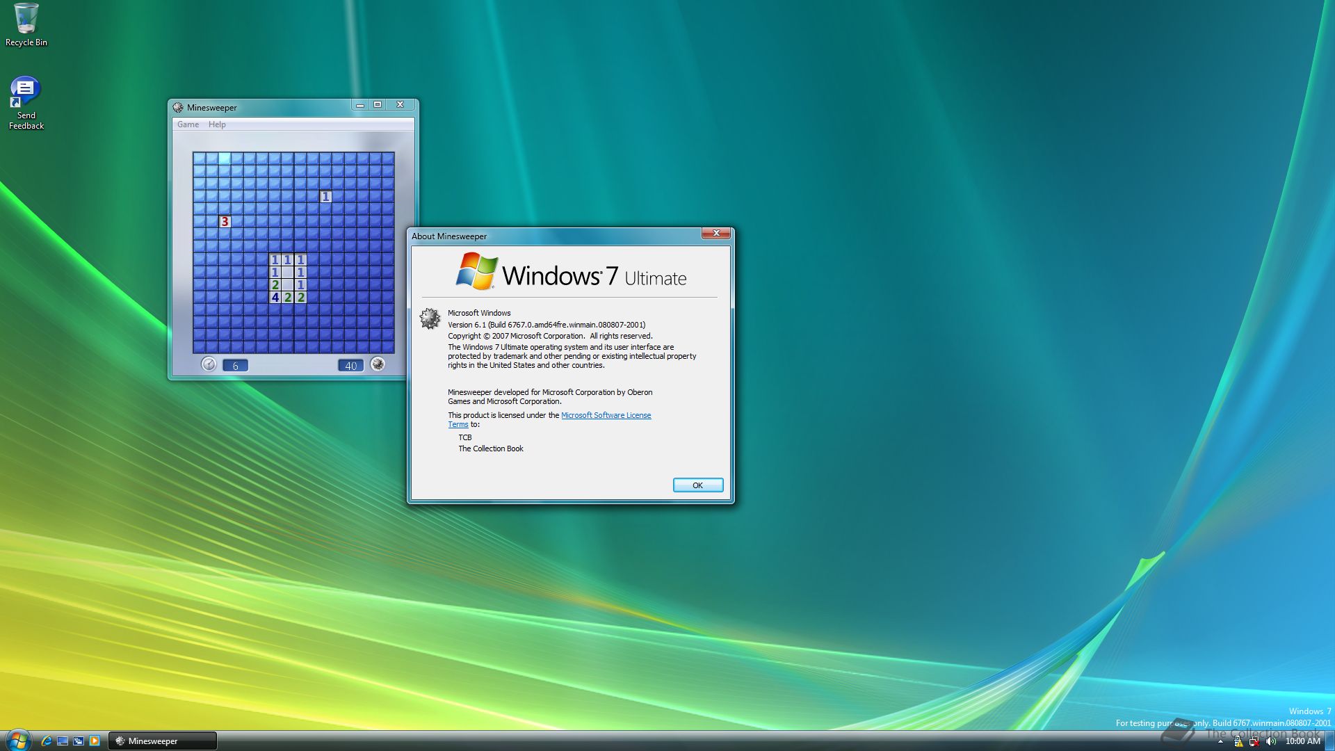The width and height of the screenshot is (1335, 751).
Task: Open the Game menu in Minesweeper
Action: coord(188,124)
